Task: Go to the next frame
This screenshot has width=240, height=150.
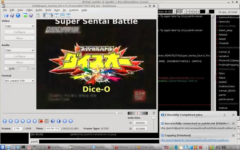Action: (23, 121)
